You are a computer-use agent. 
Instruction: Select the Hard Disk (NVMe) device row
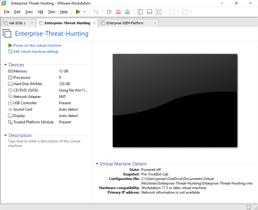pyautogui.click(x=48, y=84)
